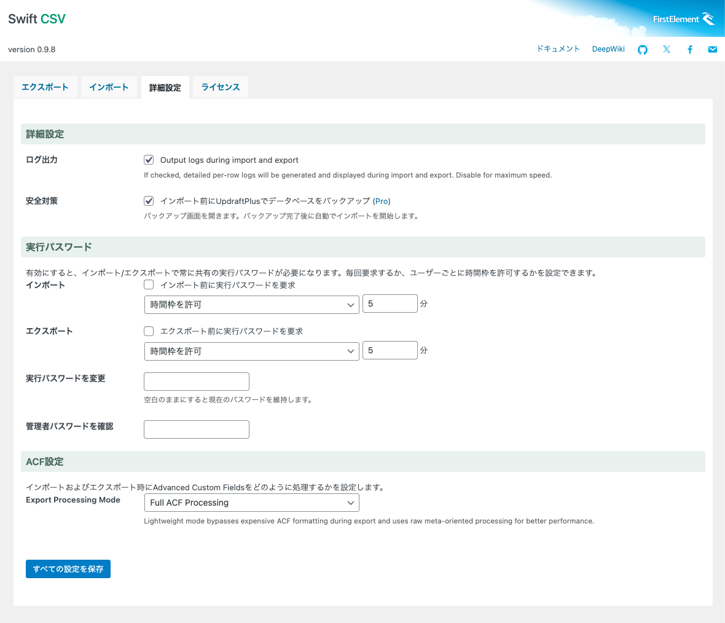Open the import 時間枠を許可 dropdown
This screenshot has width=725, height=623.
point(251,305)
